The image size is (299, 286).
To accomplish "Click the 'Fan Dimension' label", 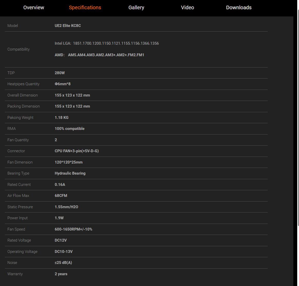I will coord(20,162).
